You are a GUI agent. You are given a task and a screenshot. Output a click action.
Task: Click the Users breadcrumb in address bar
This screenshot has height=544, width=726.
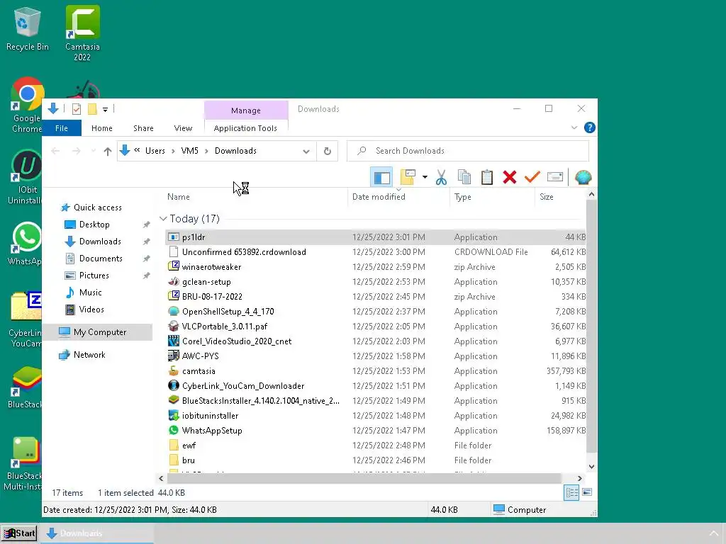point(155,151)
